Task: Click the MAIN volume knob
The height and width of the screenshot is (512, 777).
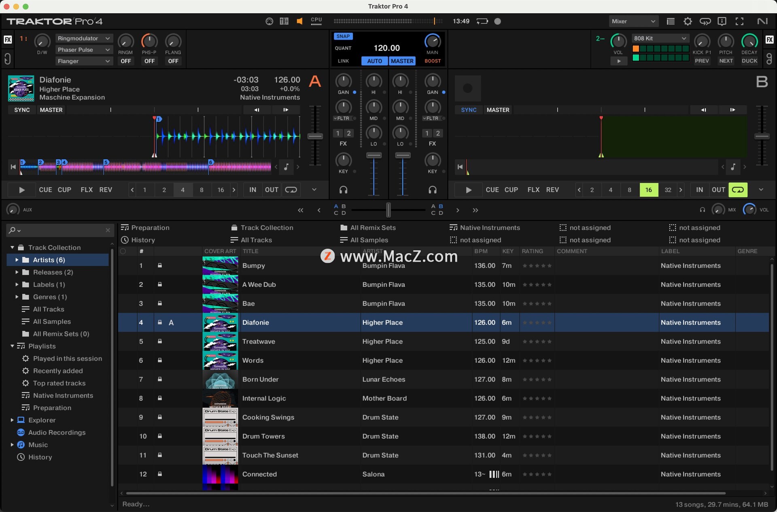Action: click(433, 42)
